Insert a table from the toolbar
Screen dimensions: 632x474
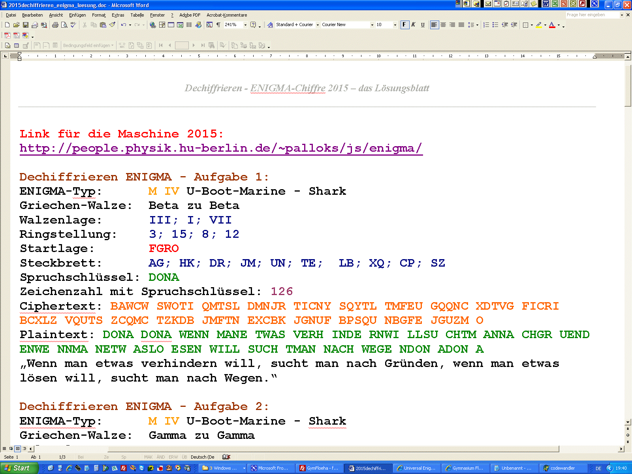(171, 25)
